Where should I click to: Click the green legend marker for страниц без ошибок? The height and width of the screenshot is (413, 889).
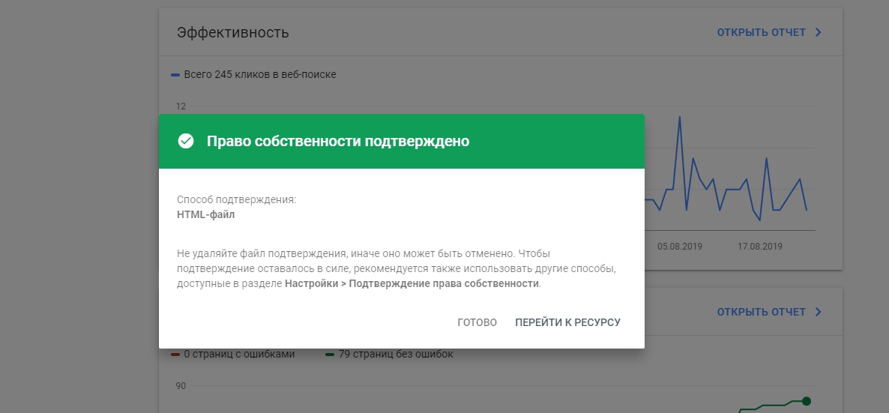(330, 355)
